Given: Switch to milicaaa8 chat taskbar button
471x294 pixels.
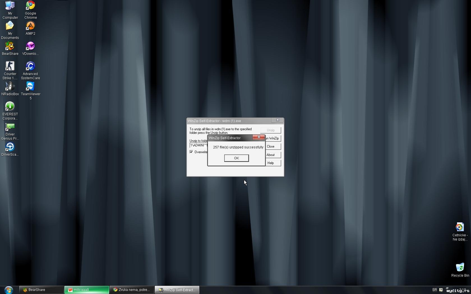Looking at the screenshot, I should (87, 290).
